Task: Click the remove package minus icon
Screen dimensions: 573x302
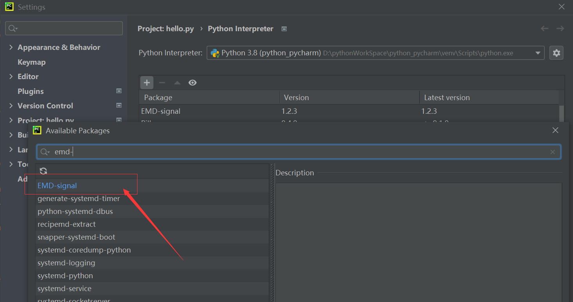Action: pyautogui.click(x=162, y=83)
